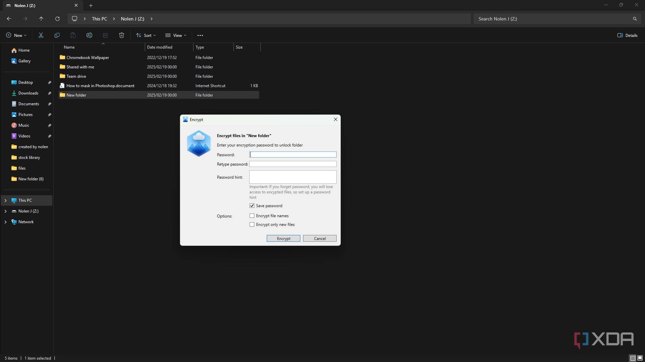This screenshot has width=645, height=362.
Task: Go back with the back arrow
Action: point(9,19)
